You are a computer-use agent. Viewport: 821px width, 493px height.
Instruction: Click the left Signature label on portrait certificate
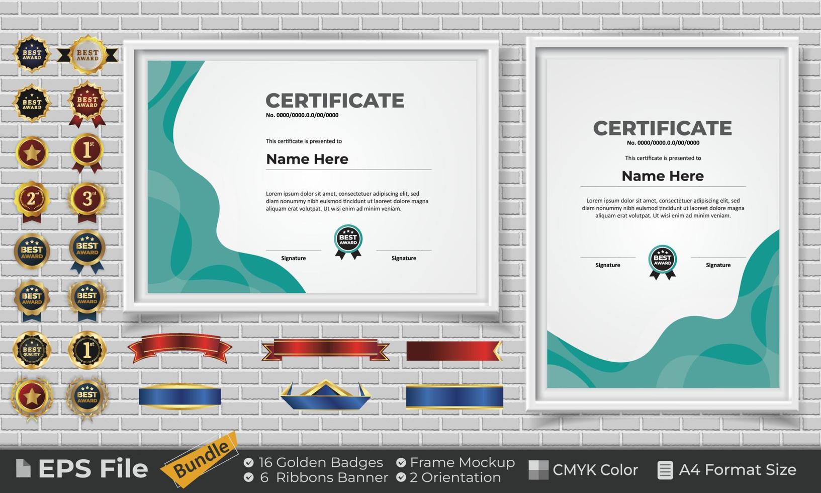(x=608, y=265)
